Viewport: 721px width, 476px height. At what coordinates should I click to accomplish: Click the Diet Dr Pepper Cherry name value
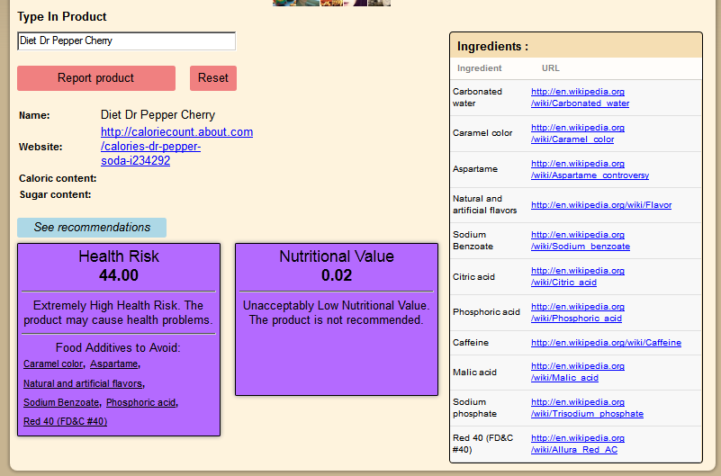[x=158, y=115]
